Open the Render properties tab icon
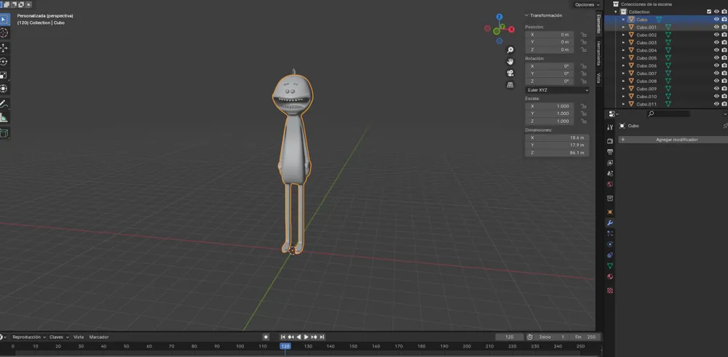This screenshot has width=728, height=357. [x=610, y=141]
